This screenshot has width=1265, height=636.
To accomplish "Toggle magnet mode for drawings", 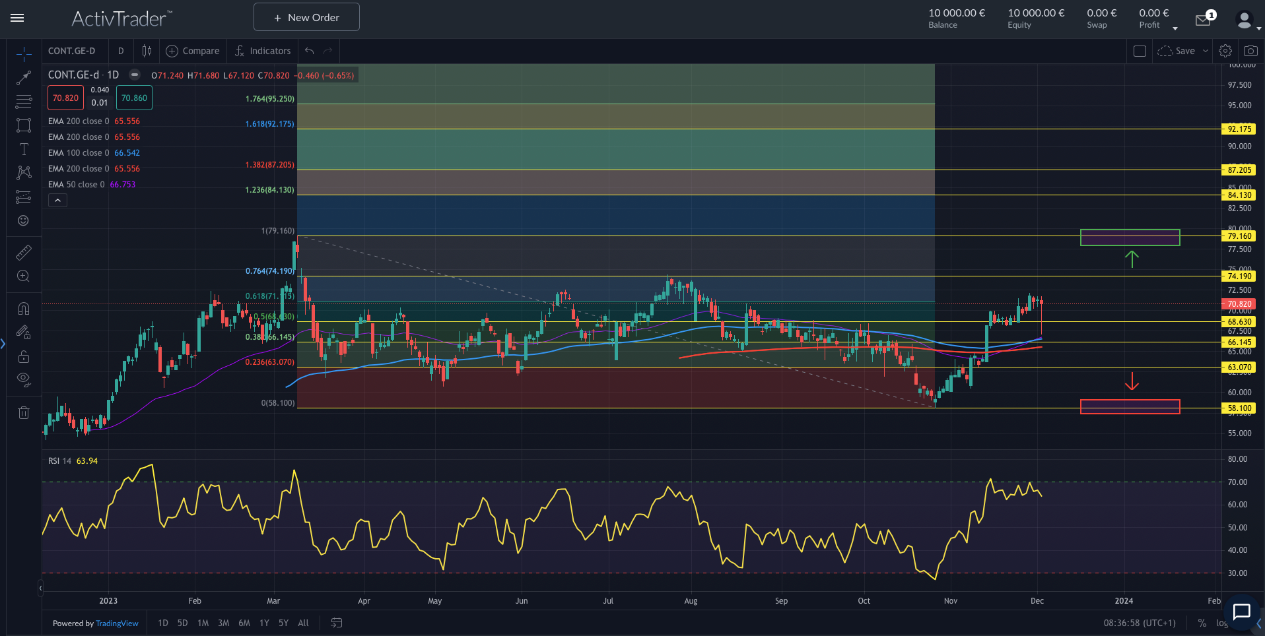I will point(24,308).
